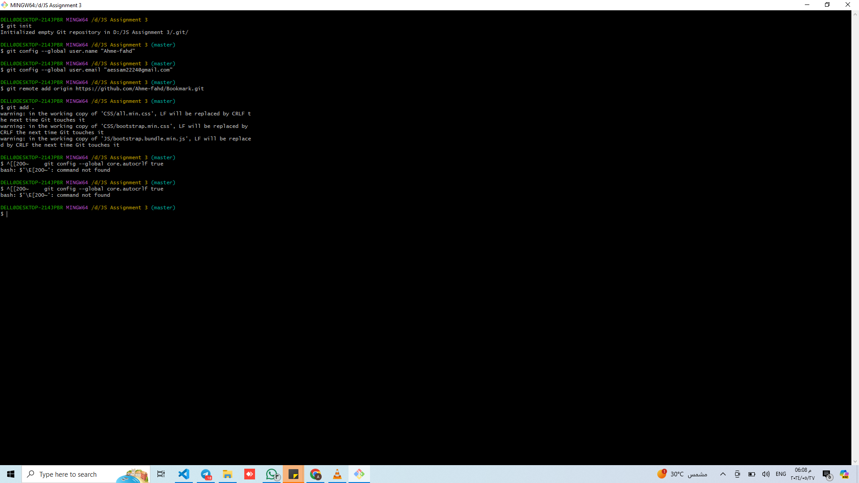Open the Task View button
The height and width of the screenshot is (483, 859).
(x=161, y=474)
